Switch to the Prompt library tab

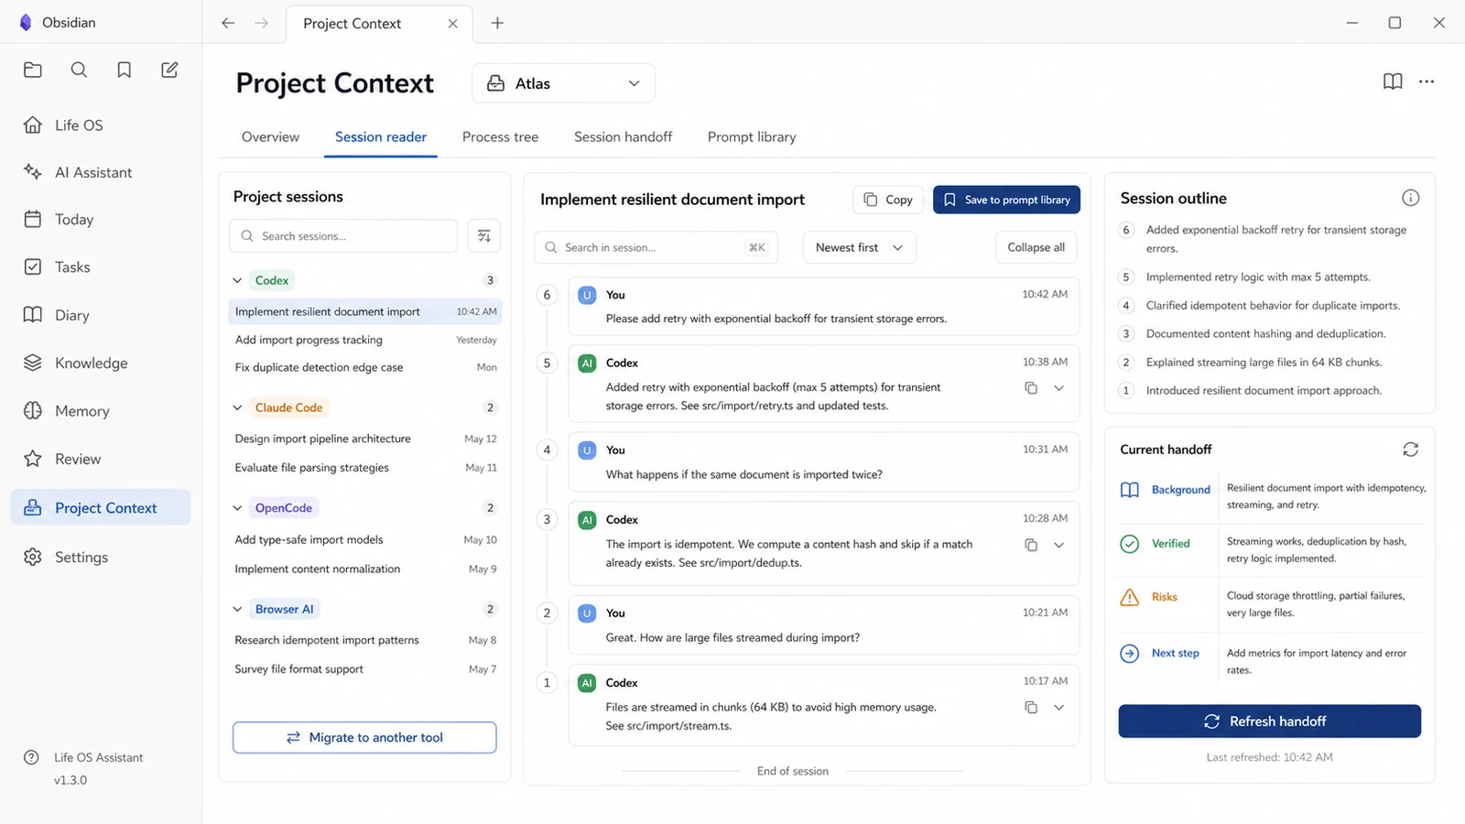(752, 136)
